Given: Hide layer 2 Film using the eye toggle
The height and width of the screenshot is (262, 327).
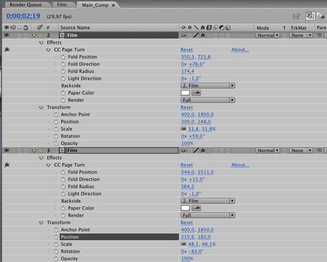Looking at the screenshot, I should [x=7, y=35].
